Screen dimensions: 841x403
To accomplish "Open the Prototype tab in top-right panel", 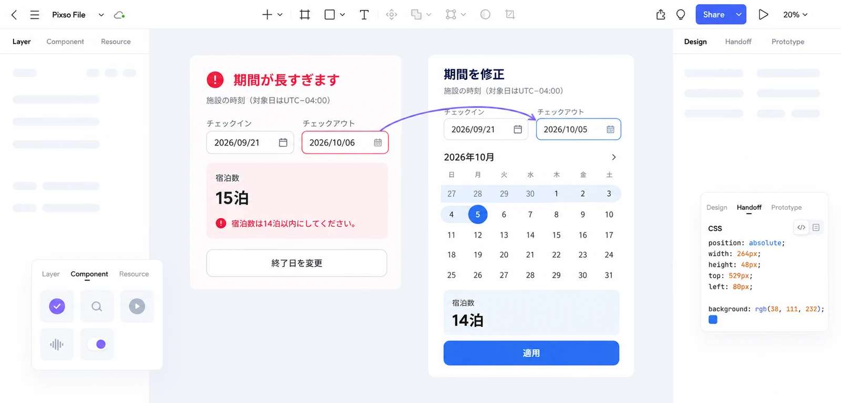I will 787,41.
